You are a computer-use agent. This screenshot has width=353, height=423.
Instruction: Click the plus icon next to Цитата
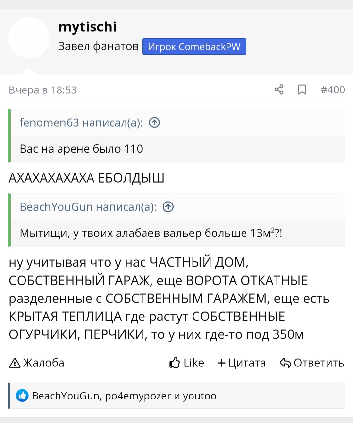[222, 363]
